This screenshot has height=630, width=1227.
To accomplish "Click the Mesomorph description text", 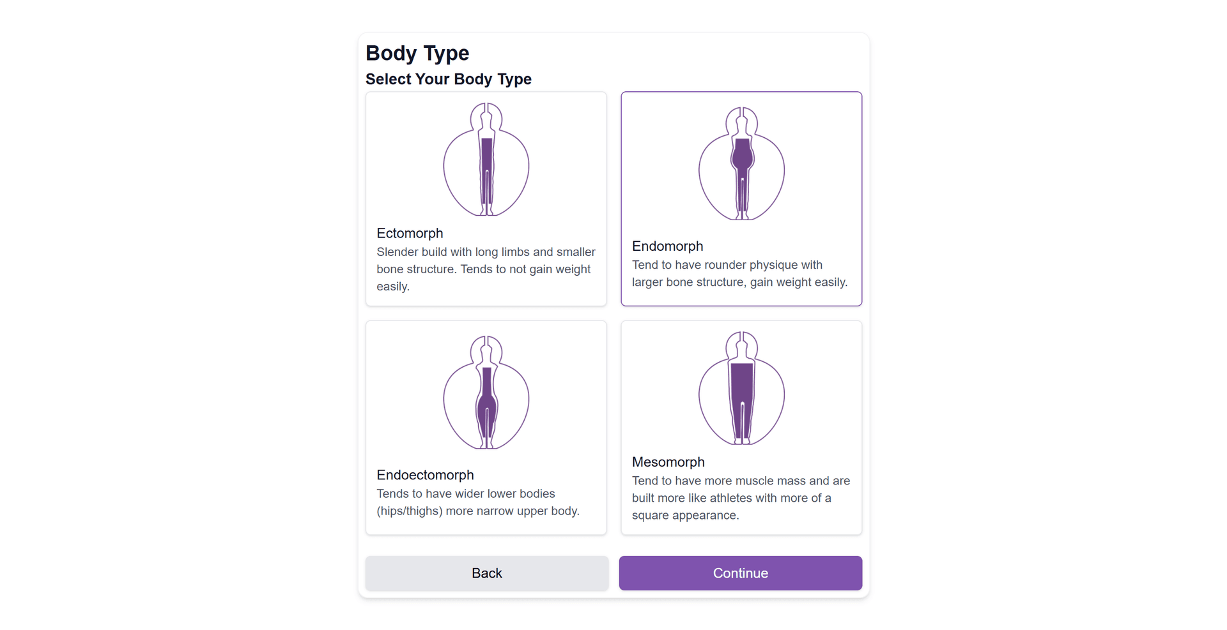I will [x=741, y=498].
